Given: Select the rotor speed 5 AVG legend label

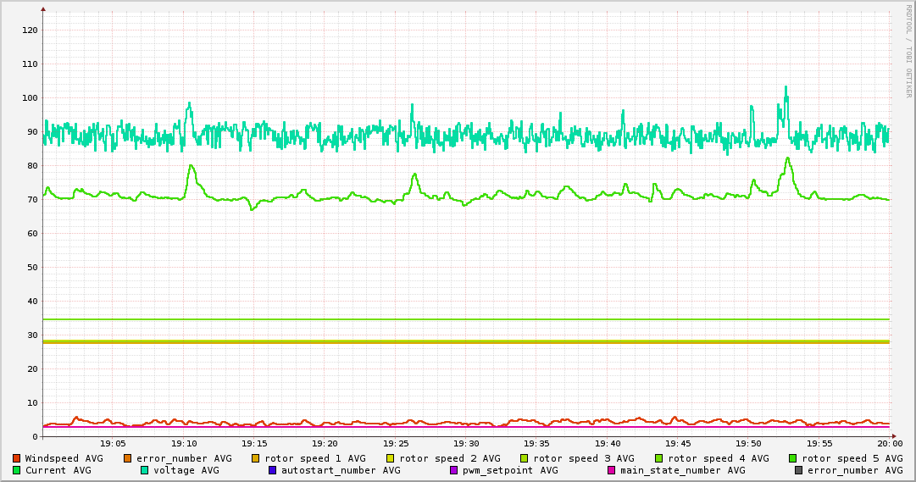Looking at the screenshot, I should (x=852, y=458).
